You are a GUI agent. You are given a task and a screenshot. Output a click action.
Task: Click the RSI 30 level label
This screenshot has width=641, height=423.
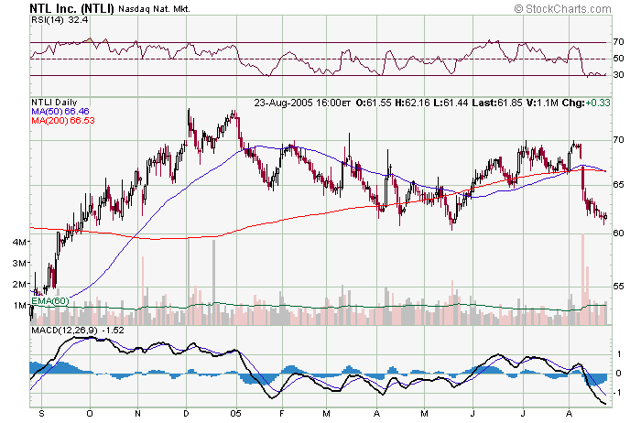point(618,75)
